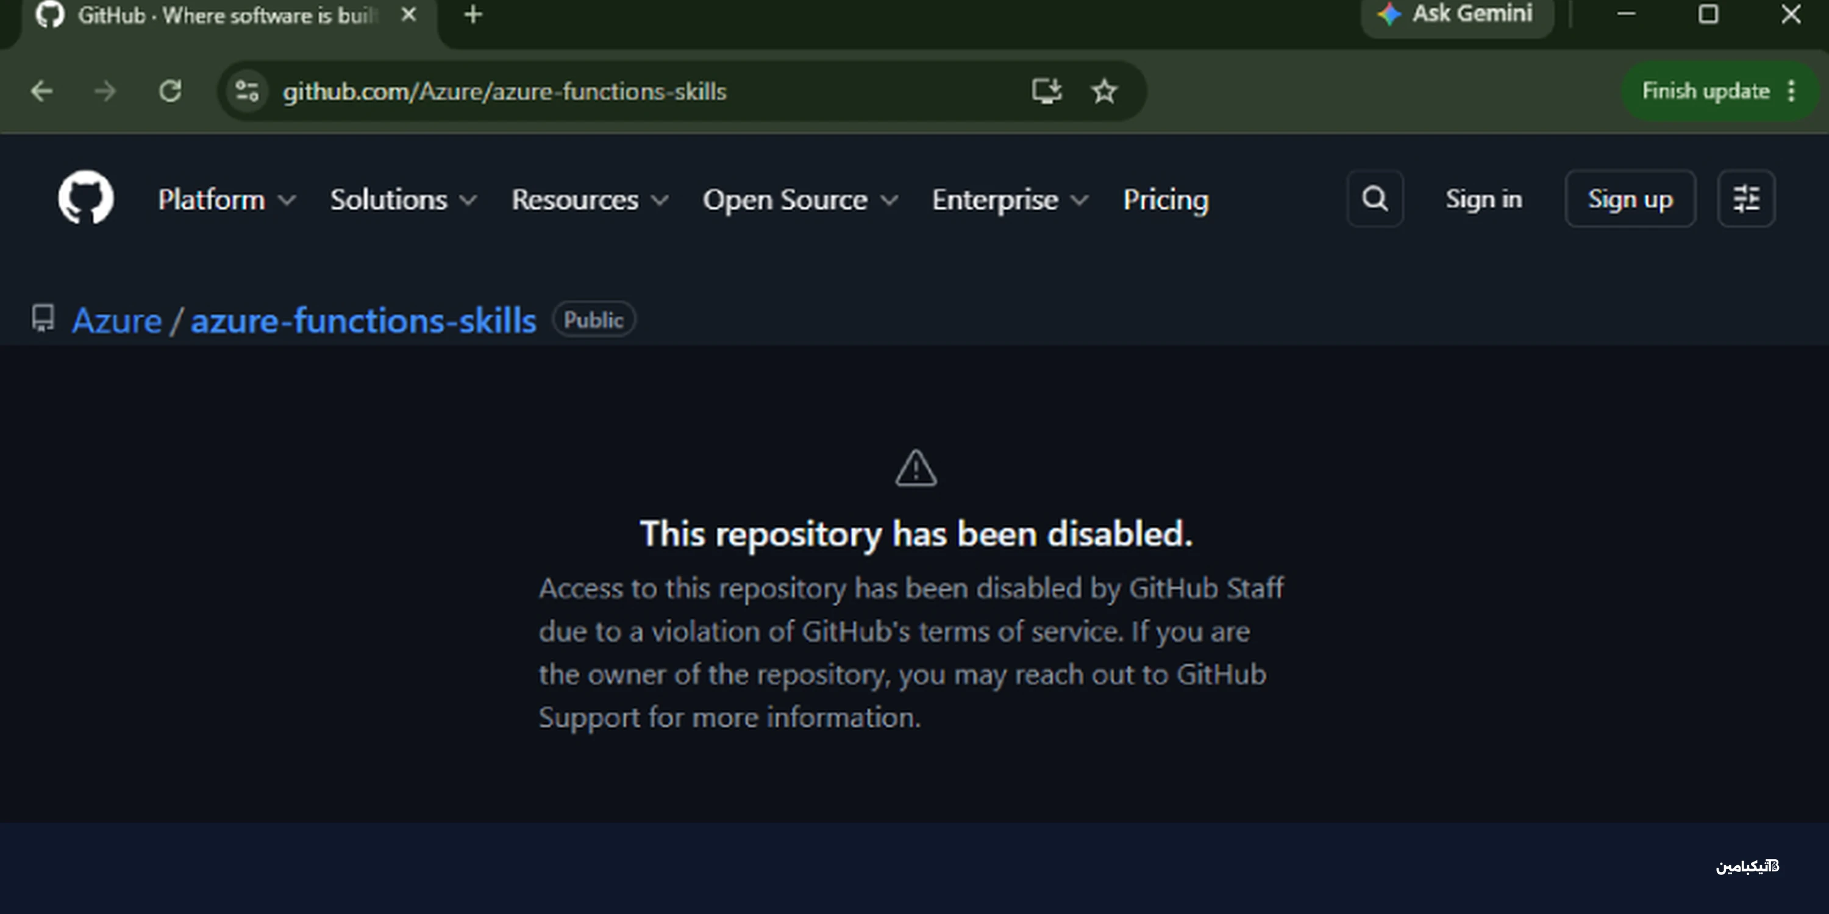Open the GitHub search magnifier
This screenshot has height=914, width=1829.
pyautogui.click(x=1375, y=199)
